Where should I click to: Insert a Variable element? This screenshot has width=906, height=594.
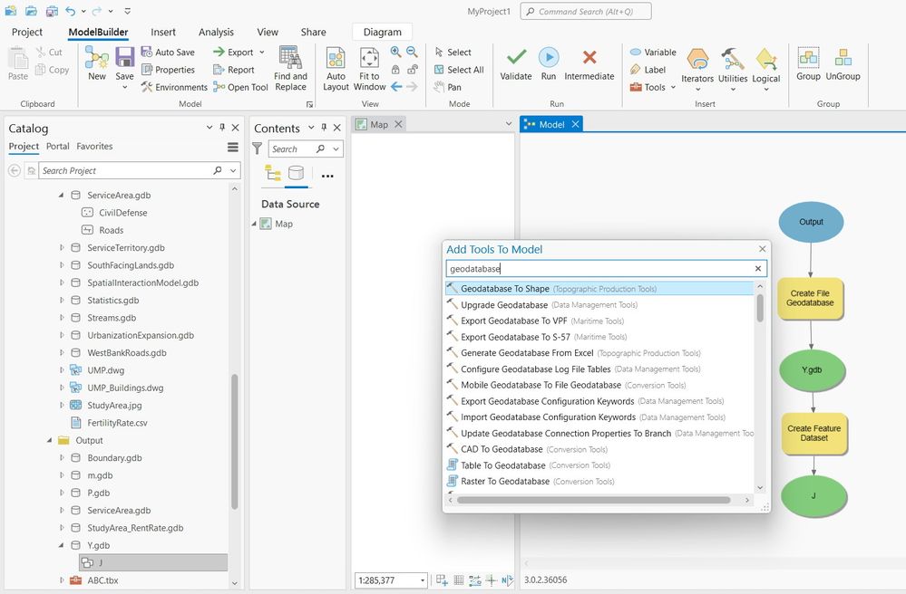point(653,52)
